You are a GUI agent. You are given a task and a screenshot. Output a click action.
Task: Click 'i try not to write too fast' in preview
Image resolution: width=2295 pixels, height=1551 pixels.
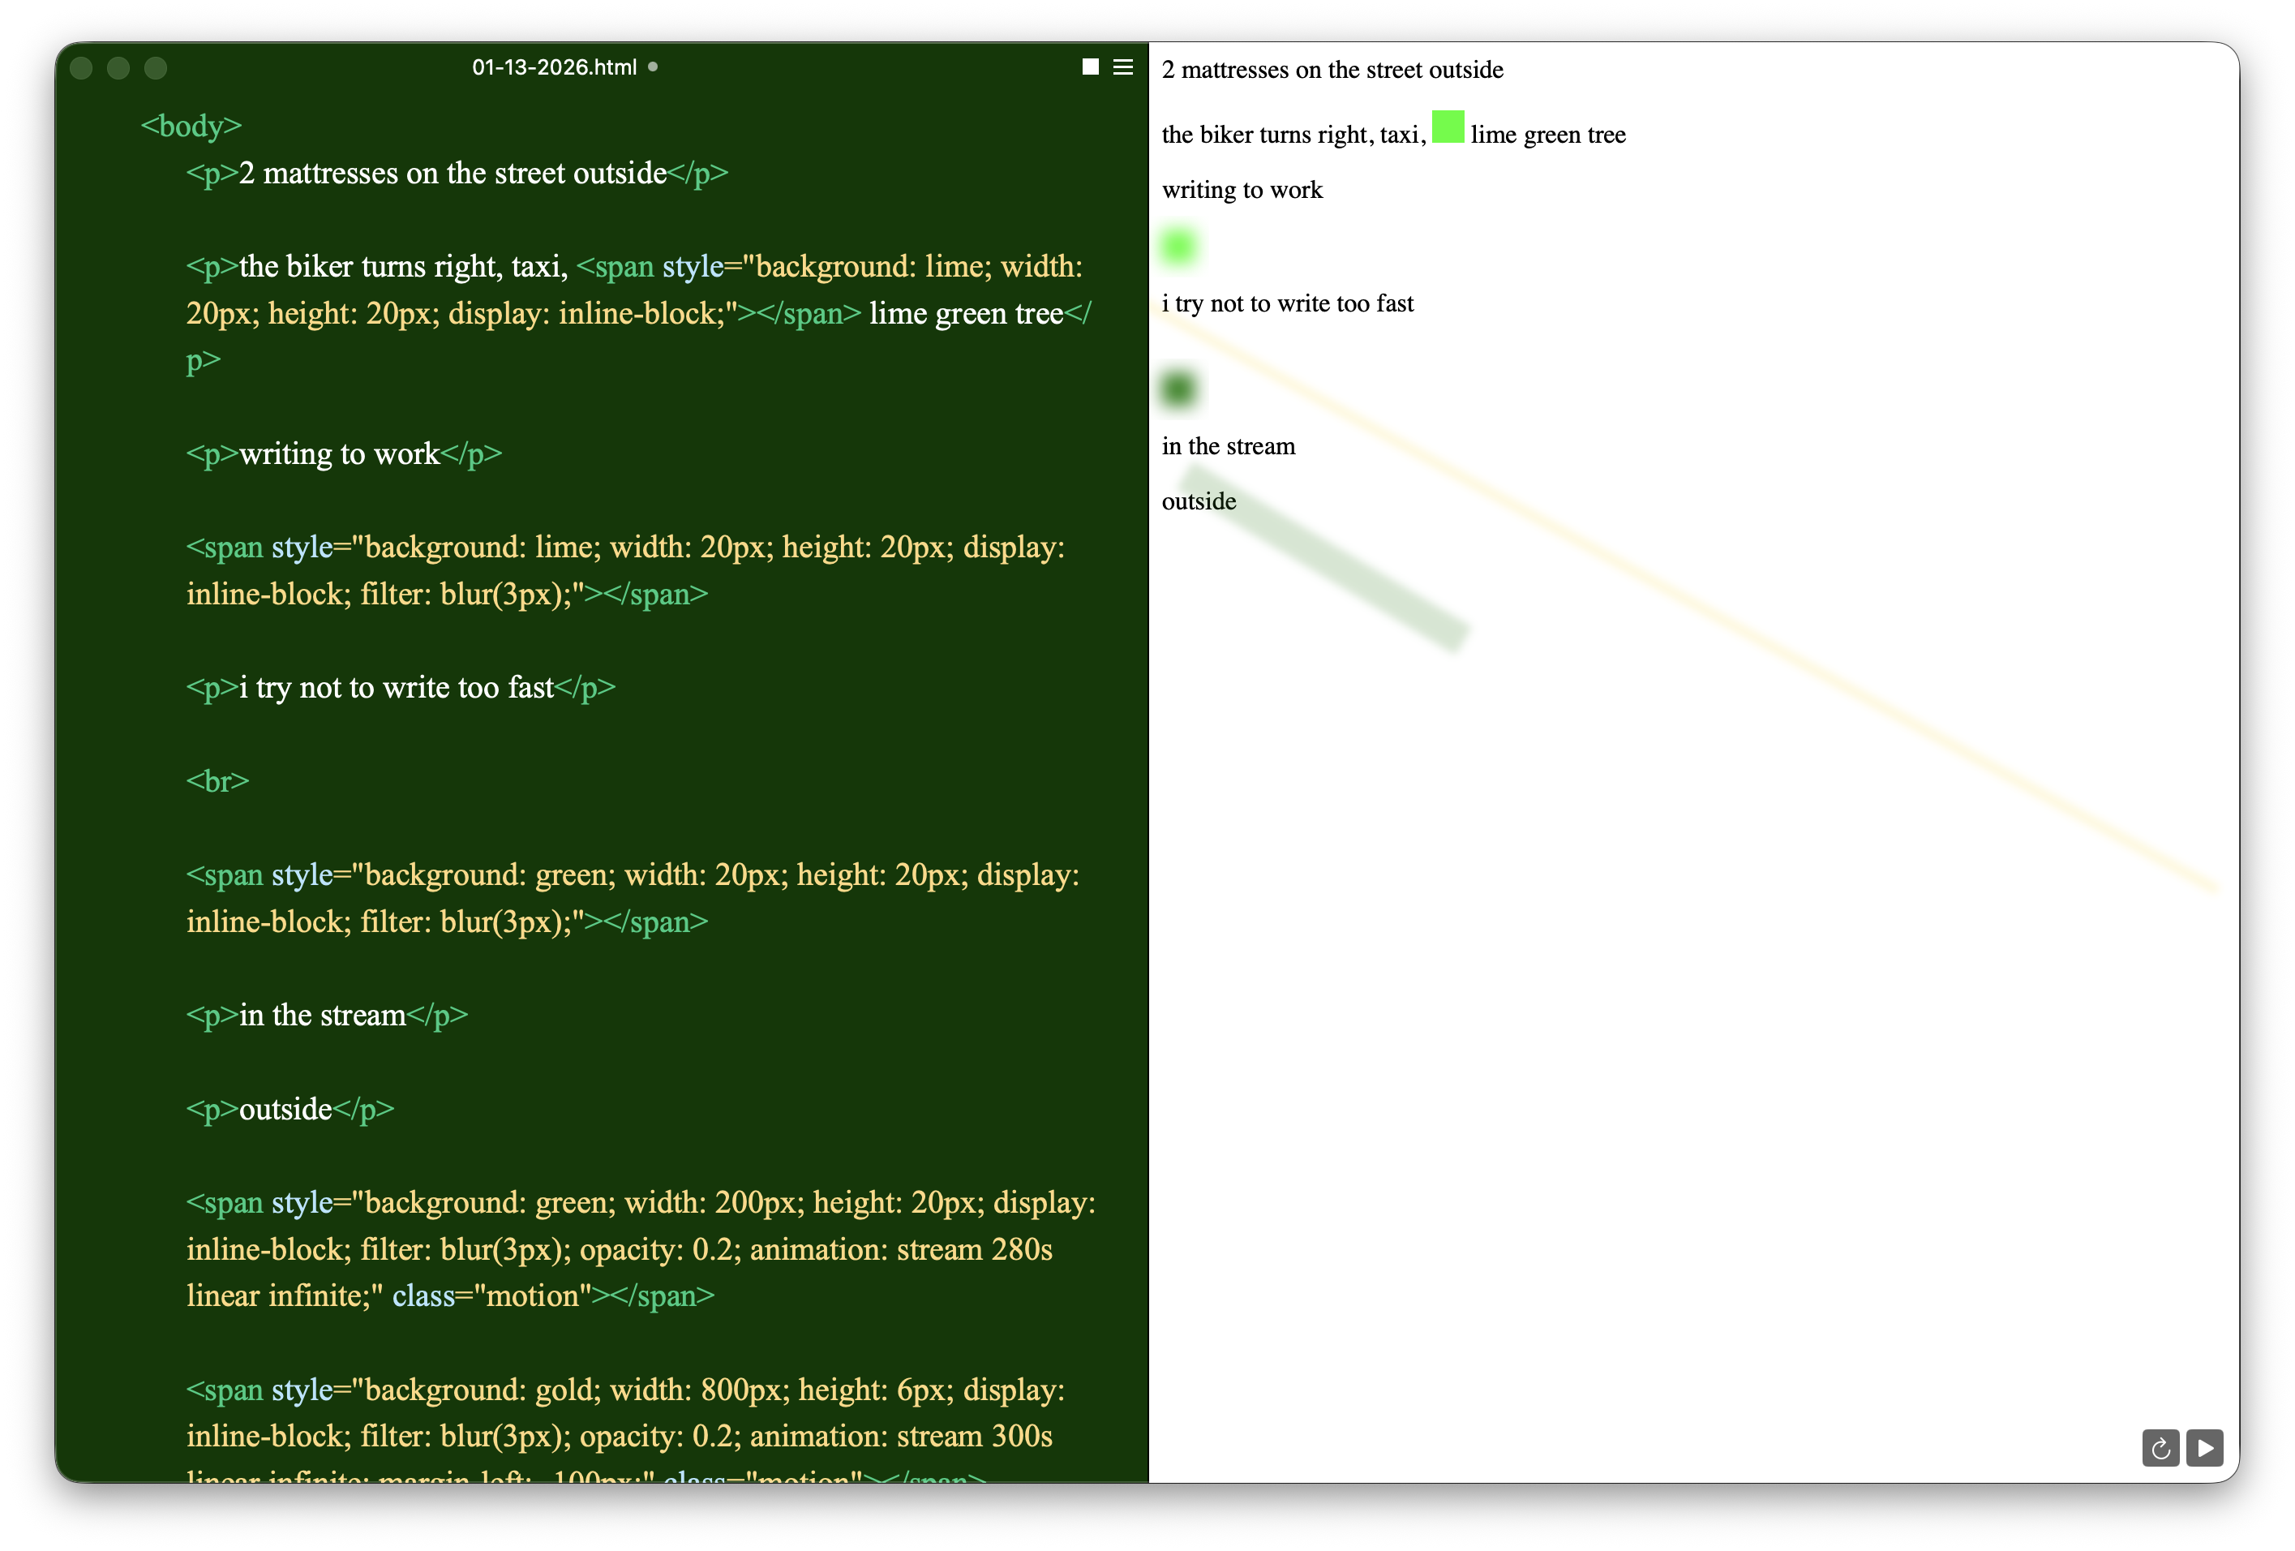coord(1287,303)
